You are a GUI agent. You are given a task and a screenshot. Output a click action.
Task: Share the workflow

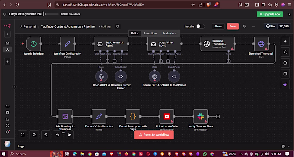tap(218, 26)
